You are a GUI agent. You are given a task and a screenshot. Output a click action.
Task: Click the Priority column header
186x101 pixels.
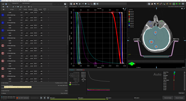click(x=40, y=9)
